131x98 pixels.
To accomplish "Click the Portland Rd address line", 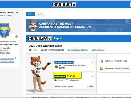I will [5, 48].
